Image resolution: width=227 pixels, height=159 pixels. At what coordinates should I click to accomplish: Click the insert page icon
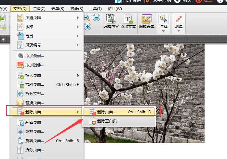(20, 75)
